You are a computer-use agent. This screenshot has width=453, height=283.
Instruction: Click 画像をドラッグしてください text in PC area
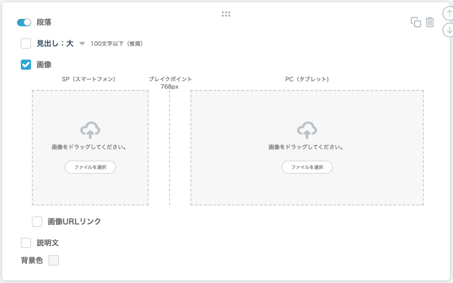[306, 147]
